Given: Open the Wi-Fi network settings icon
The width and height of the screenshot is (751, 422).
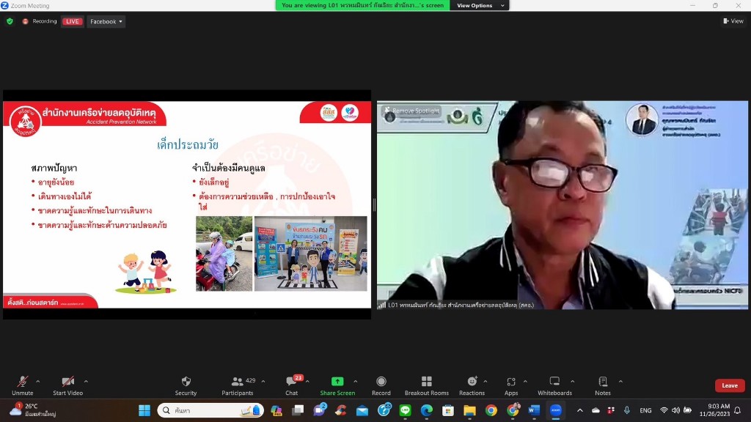Looking at the screenshot, I should point(664,410).
